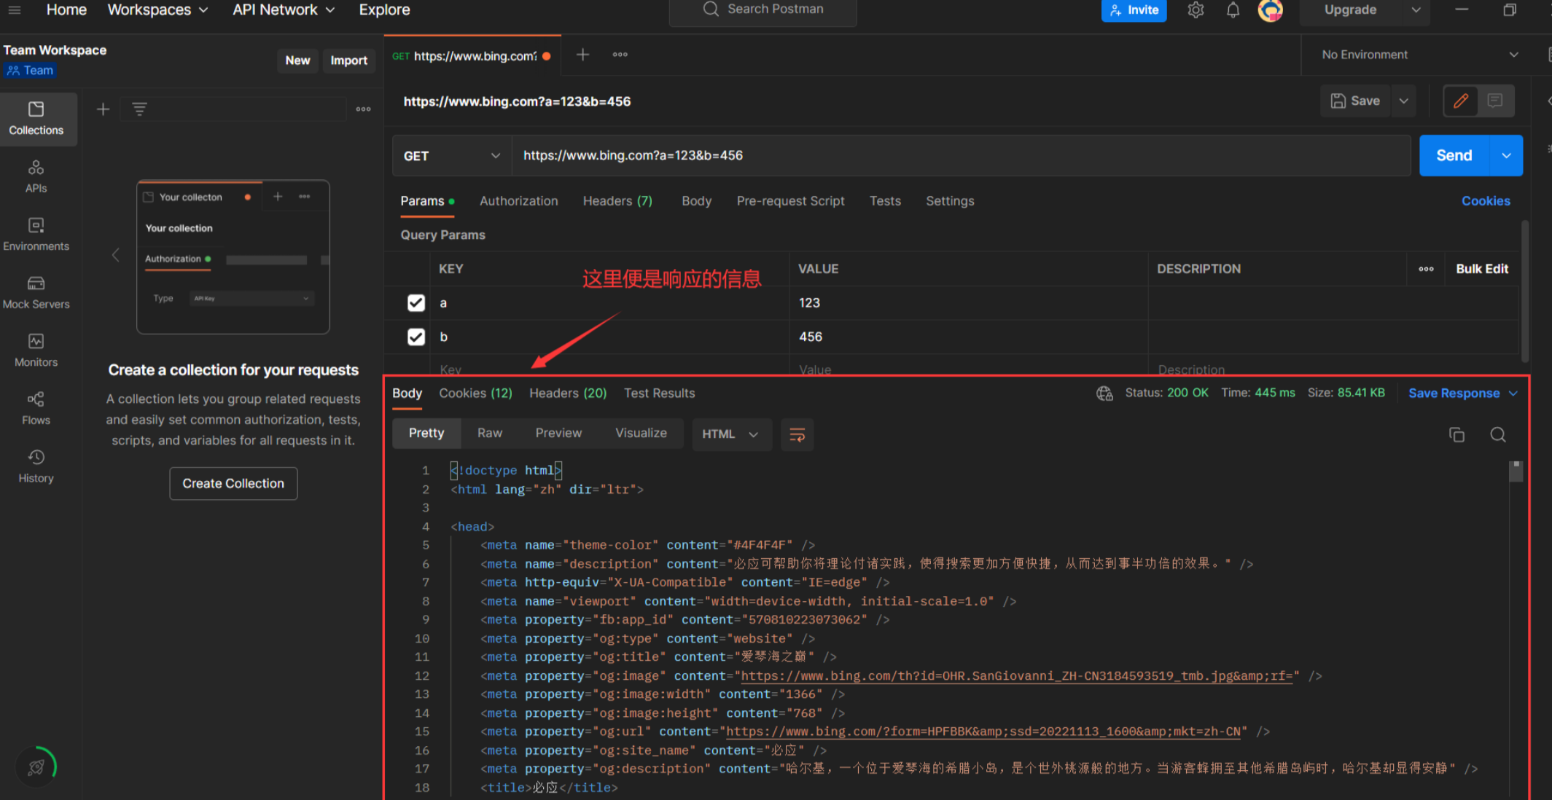Toggle line wrap icon in response
This screenshot has width=1552, height=800.
point(798,435)
